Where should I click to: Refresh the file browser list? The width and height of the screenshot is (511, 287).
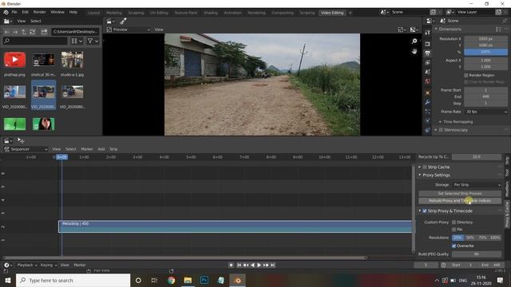click(x=33, y=32)
